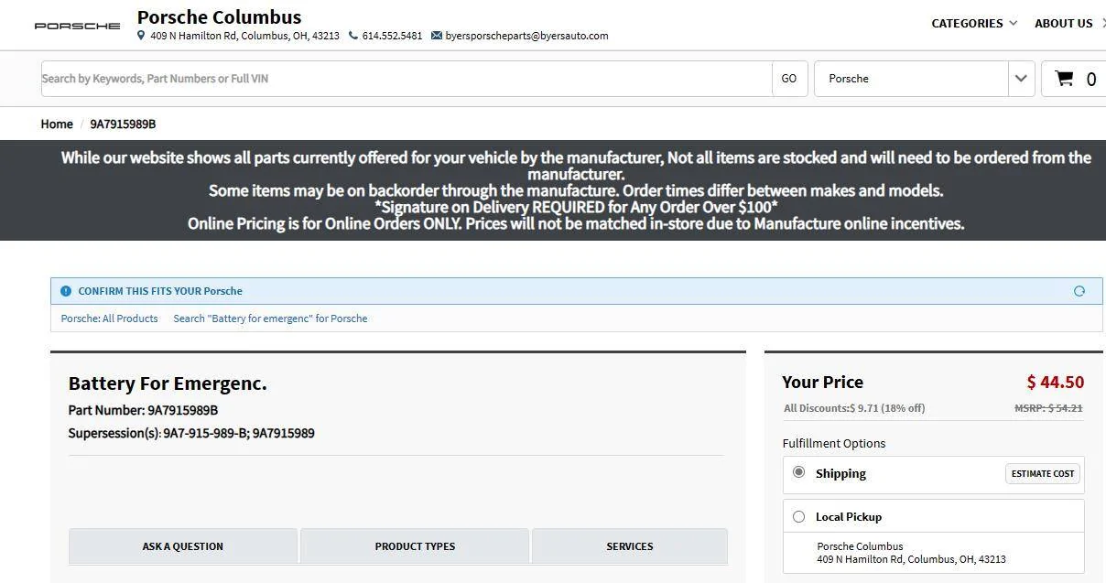Click the map pin address icon
The width and height of the screenshot is (1106, 583).
(x=141, y=36)
